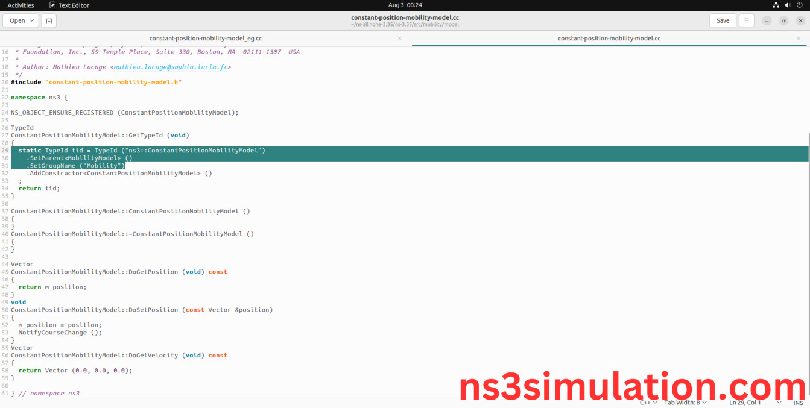Toggle Insert/Overwrite mode via INS indicator
Image resolution: width=810 pixels, height=408 pixels.
click(x=798, y=402)
